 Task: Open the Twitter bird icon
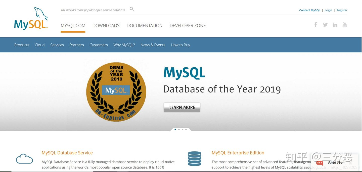(x=325, y=25)
